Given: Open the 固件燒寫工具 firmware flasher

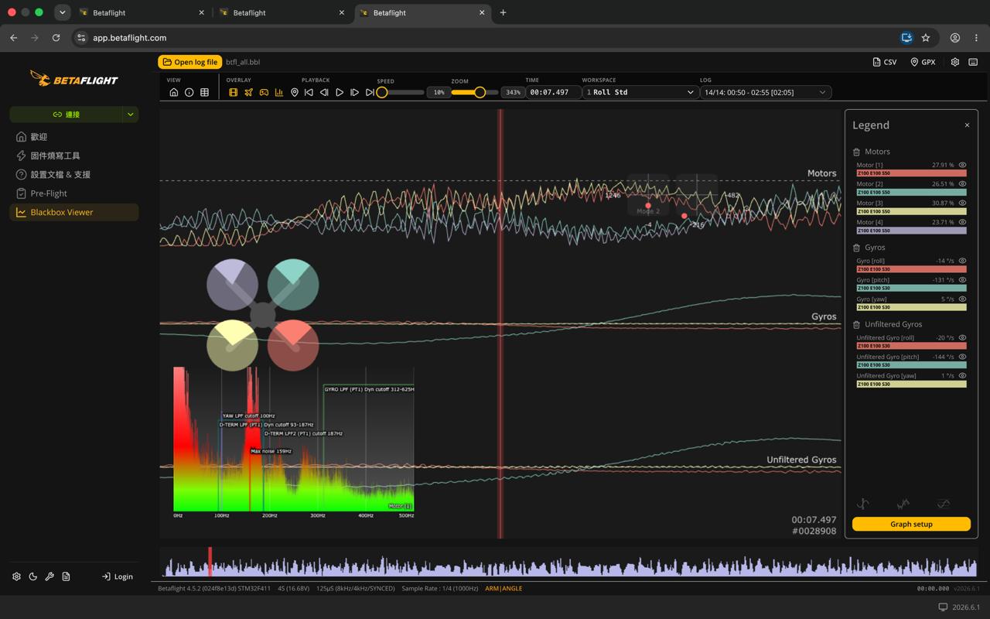Looking at the screenshot, I should tap(74, 156).
